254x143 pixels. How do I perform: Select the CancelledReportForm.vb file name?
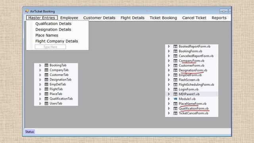(196, 56)
